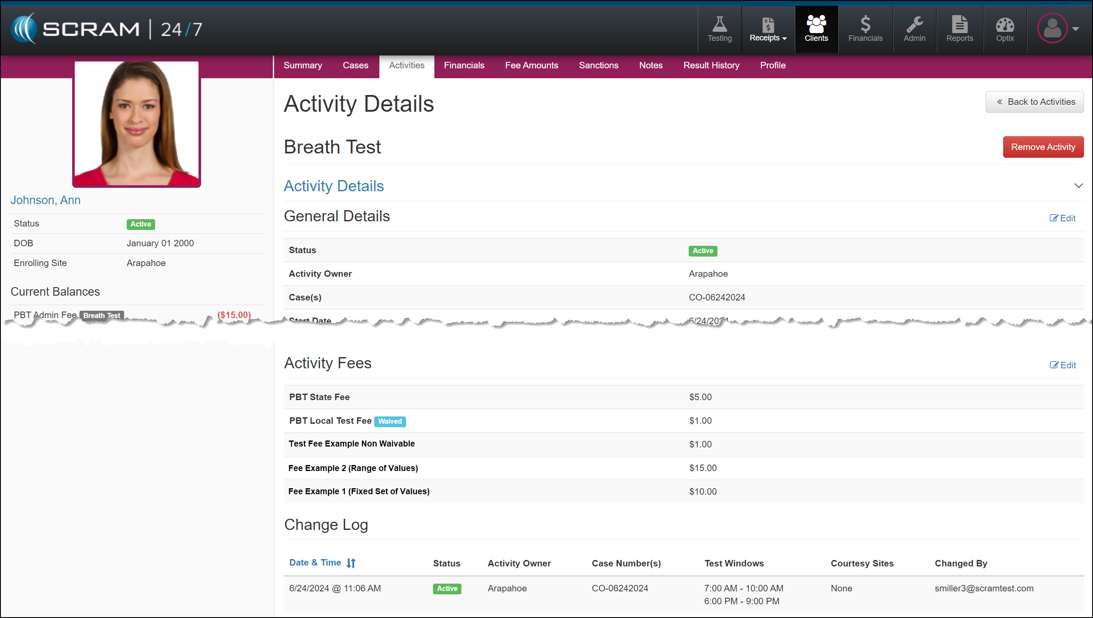Switch to the Result History tab
This screenshot has height=618, width=1093.
click(x=711, y=65)
